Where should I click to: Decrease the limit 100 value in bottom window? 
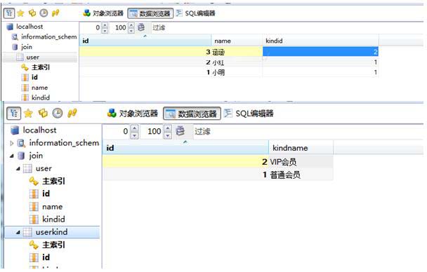pos(168,135)
